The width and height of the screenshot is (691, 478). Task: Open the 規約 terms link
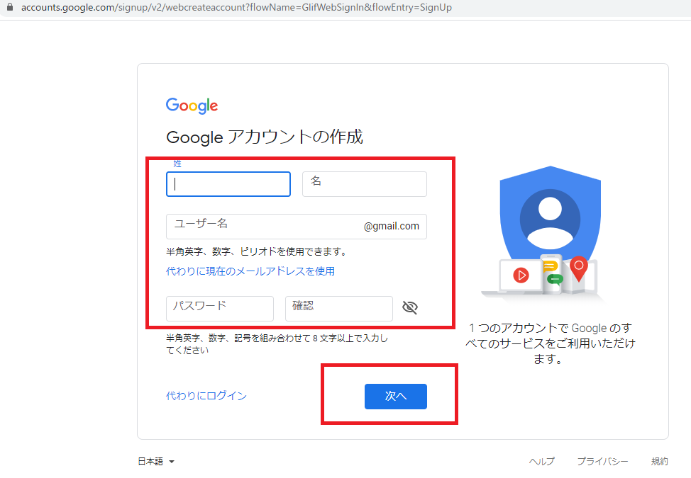pos(660,461)
